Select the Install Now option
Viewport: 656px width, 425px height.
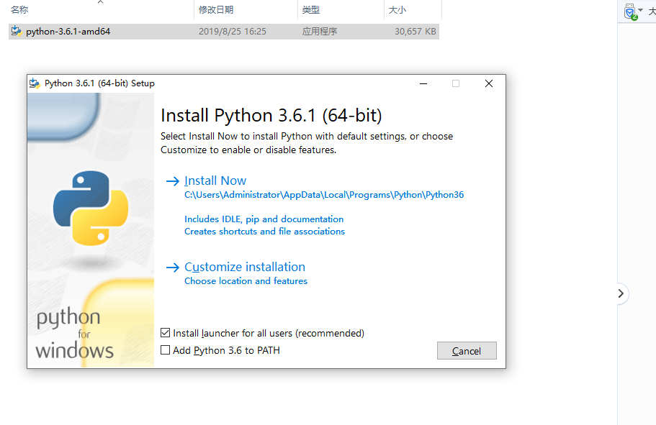click(x=215, y=180)
